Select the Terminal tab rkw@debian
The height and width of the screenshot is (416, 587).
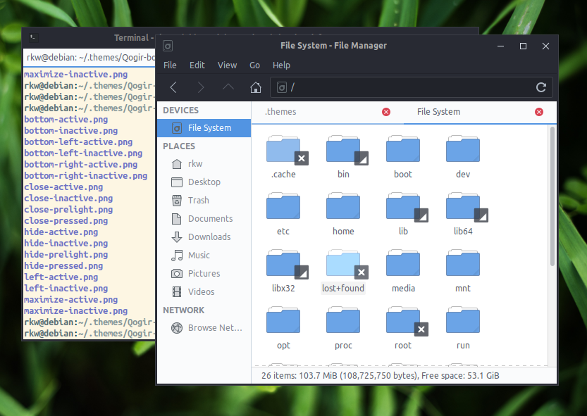pyautogui.click(x=90, y=57)
